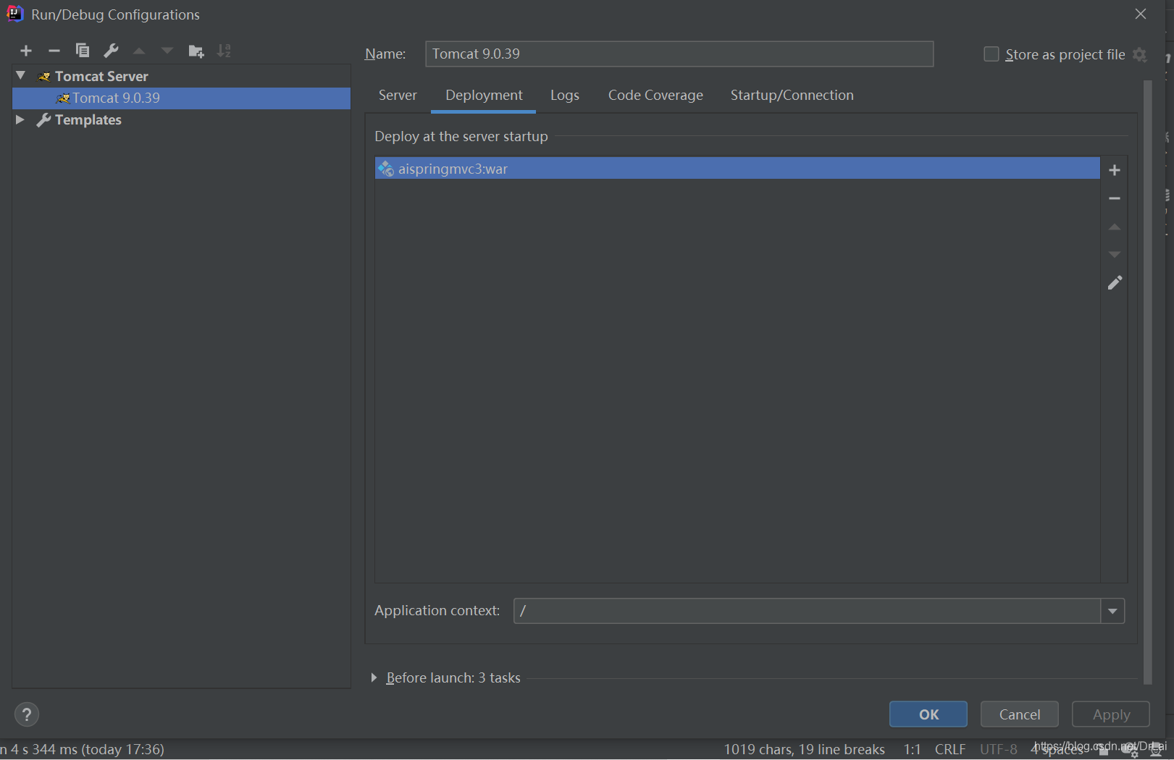Collapse the Tomcat Server tree node

[x=21, y=75]
